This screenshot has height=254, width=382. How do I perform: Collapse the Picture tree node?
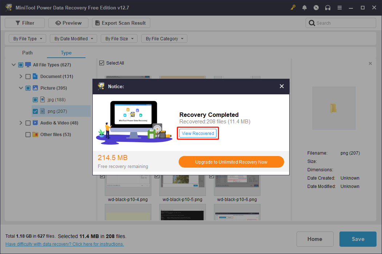tap(21, 88)
